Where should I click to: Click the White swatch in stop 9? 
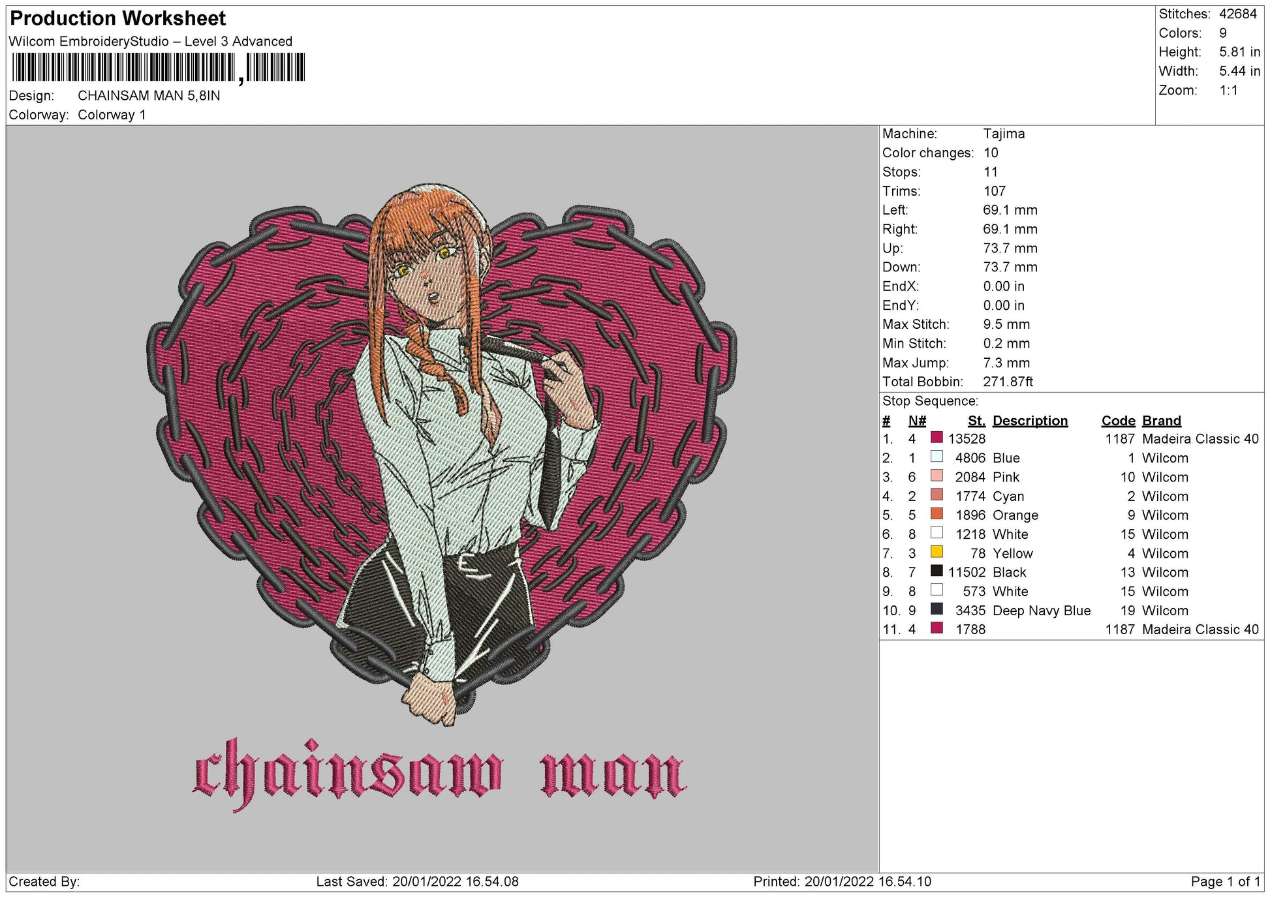937,590
